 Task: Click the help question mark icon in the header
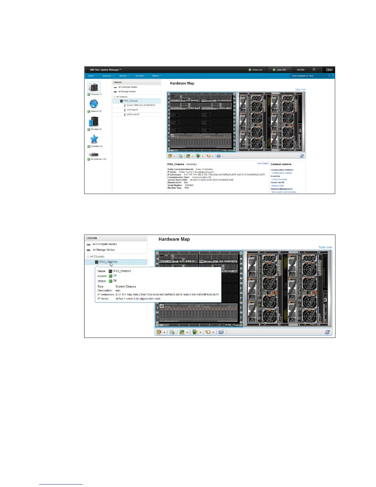tap(314, 70)
